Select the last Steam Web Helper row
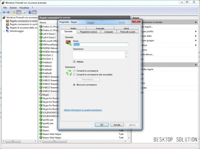 click(x=83, y=138)
